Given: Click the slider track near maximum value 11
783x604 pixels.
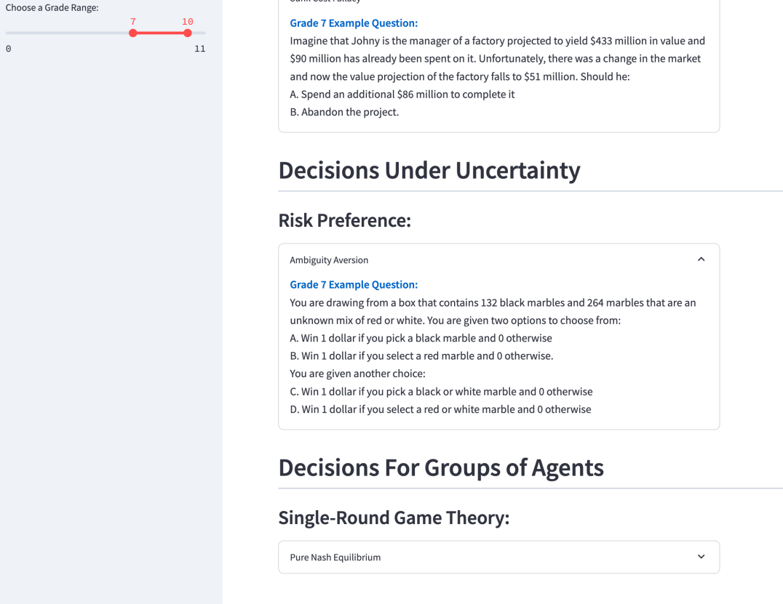Looking at the screenshot, I should click(201, 33).
